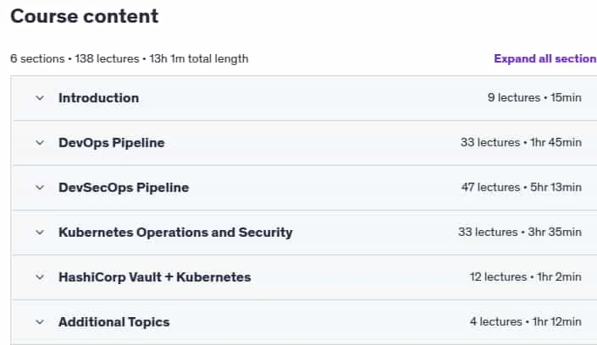Click the course summary '6 sections • 138 lectures'
Image resolution: width=597 pixels, height=345 pixels.
click(75, 58)
